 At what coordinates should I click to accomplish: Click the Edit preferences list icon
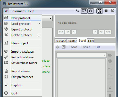6,77
